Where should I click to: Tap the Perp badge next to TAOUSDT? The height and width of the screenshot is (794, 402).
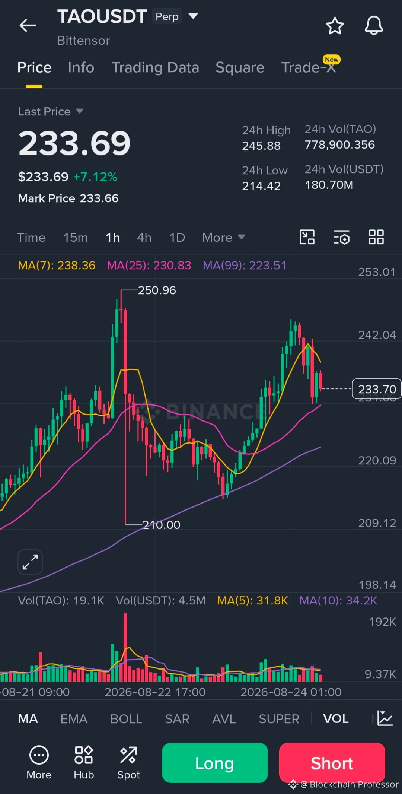pos(167,16)
